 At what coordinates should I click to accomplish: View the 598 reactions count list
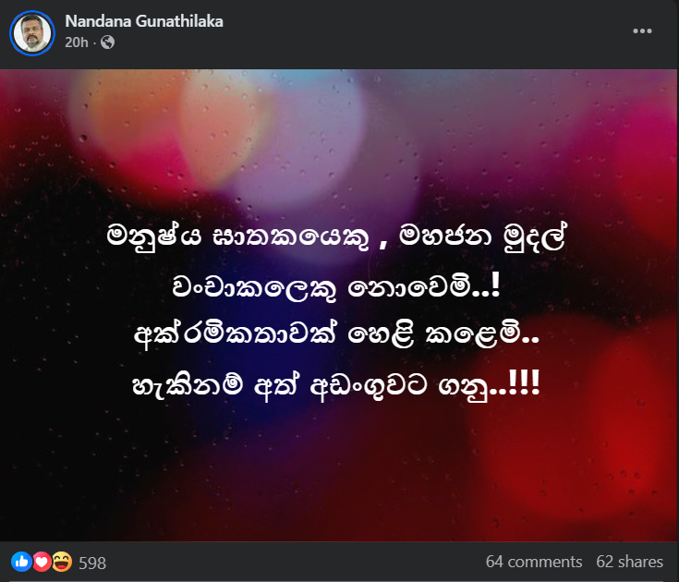click(92, 563)
